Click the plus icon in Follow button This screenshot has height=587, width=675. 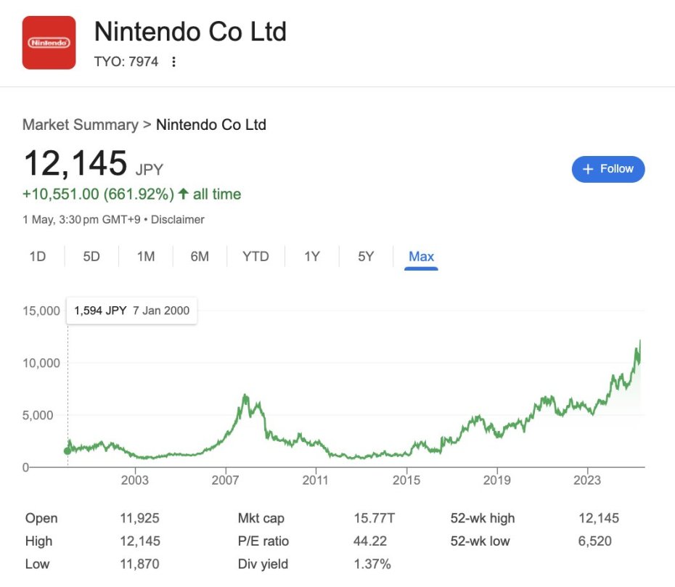tap(588, 169)
